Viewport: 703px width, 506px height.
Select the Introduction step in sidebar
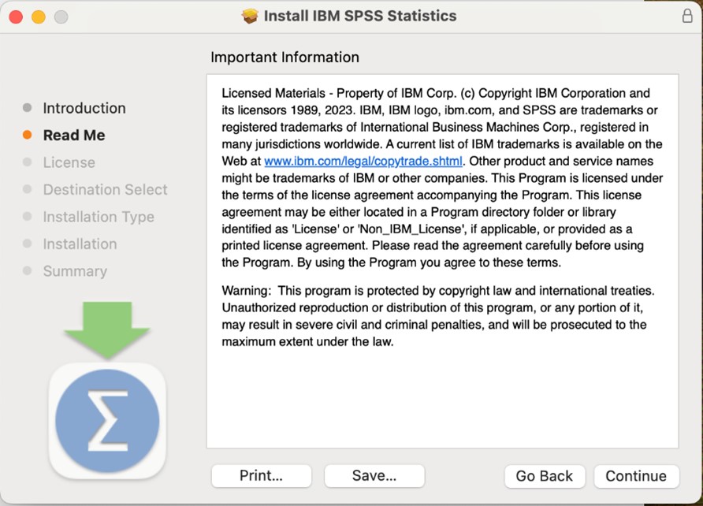(84, 108)
